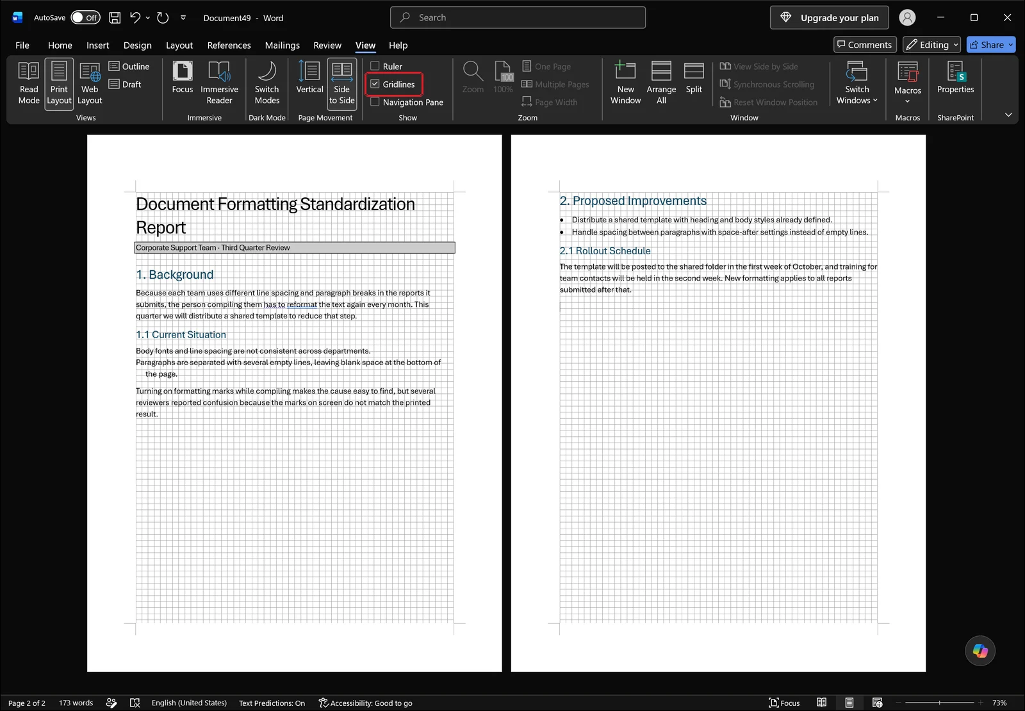
Task: Open Immersive Reader
Action: 219,83
